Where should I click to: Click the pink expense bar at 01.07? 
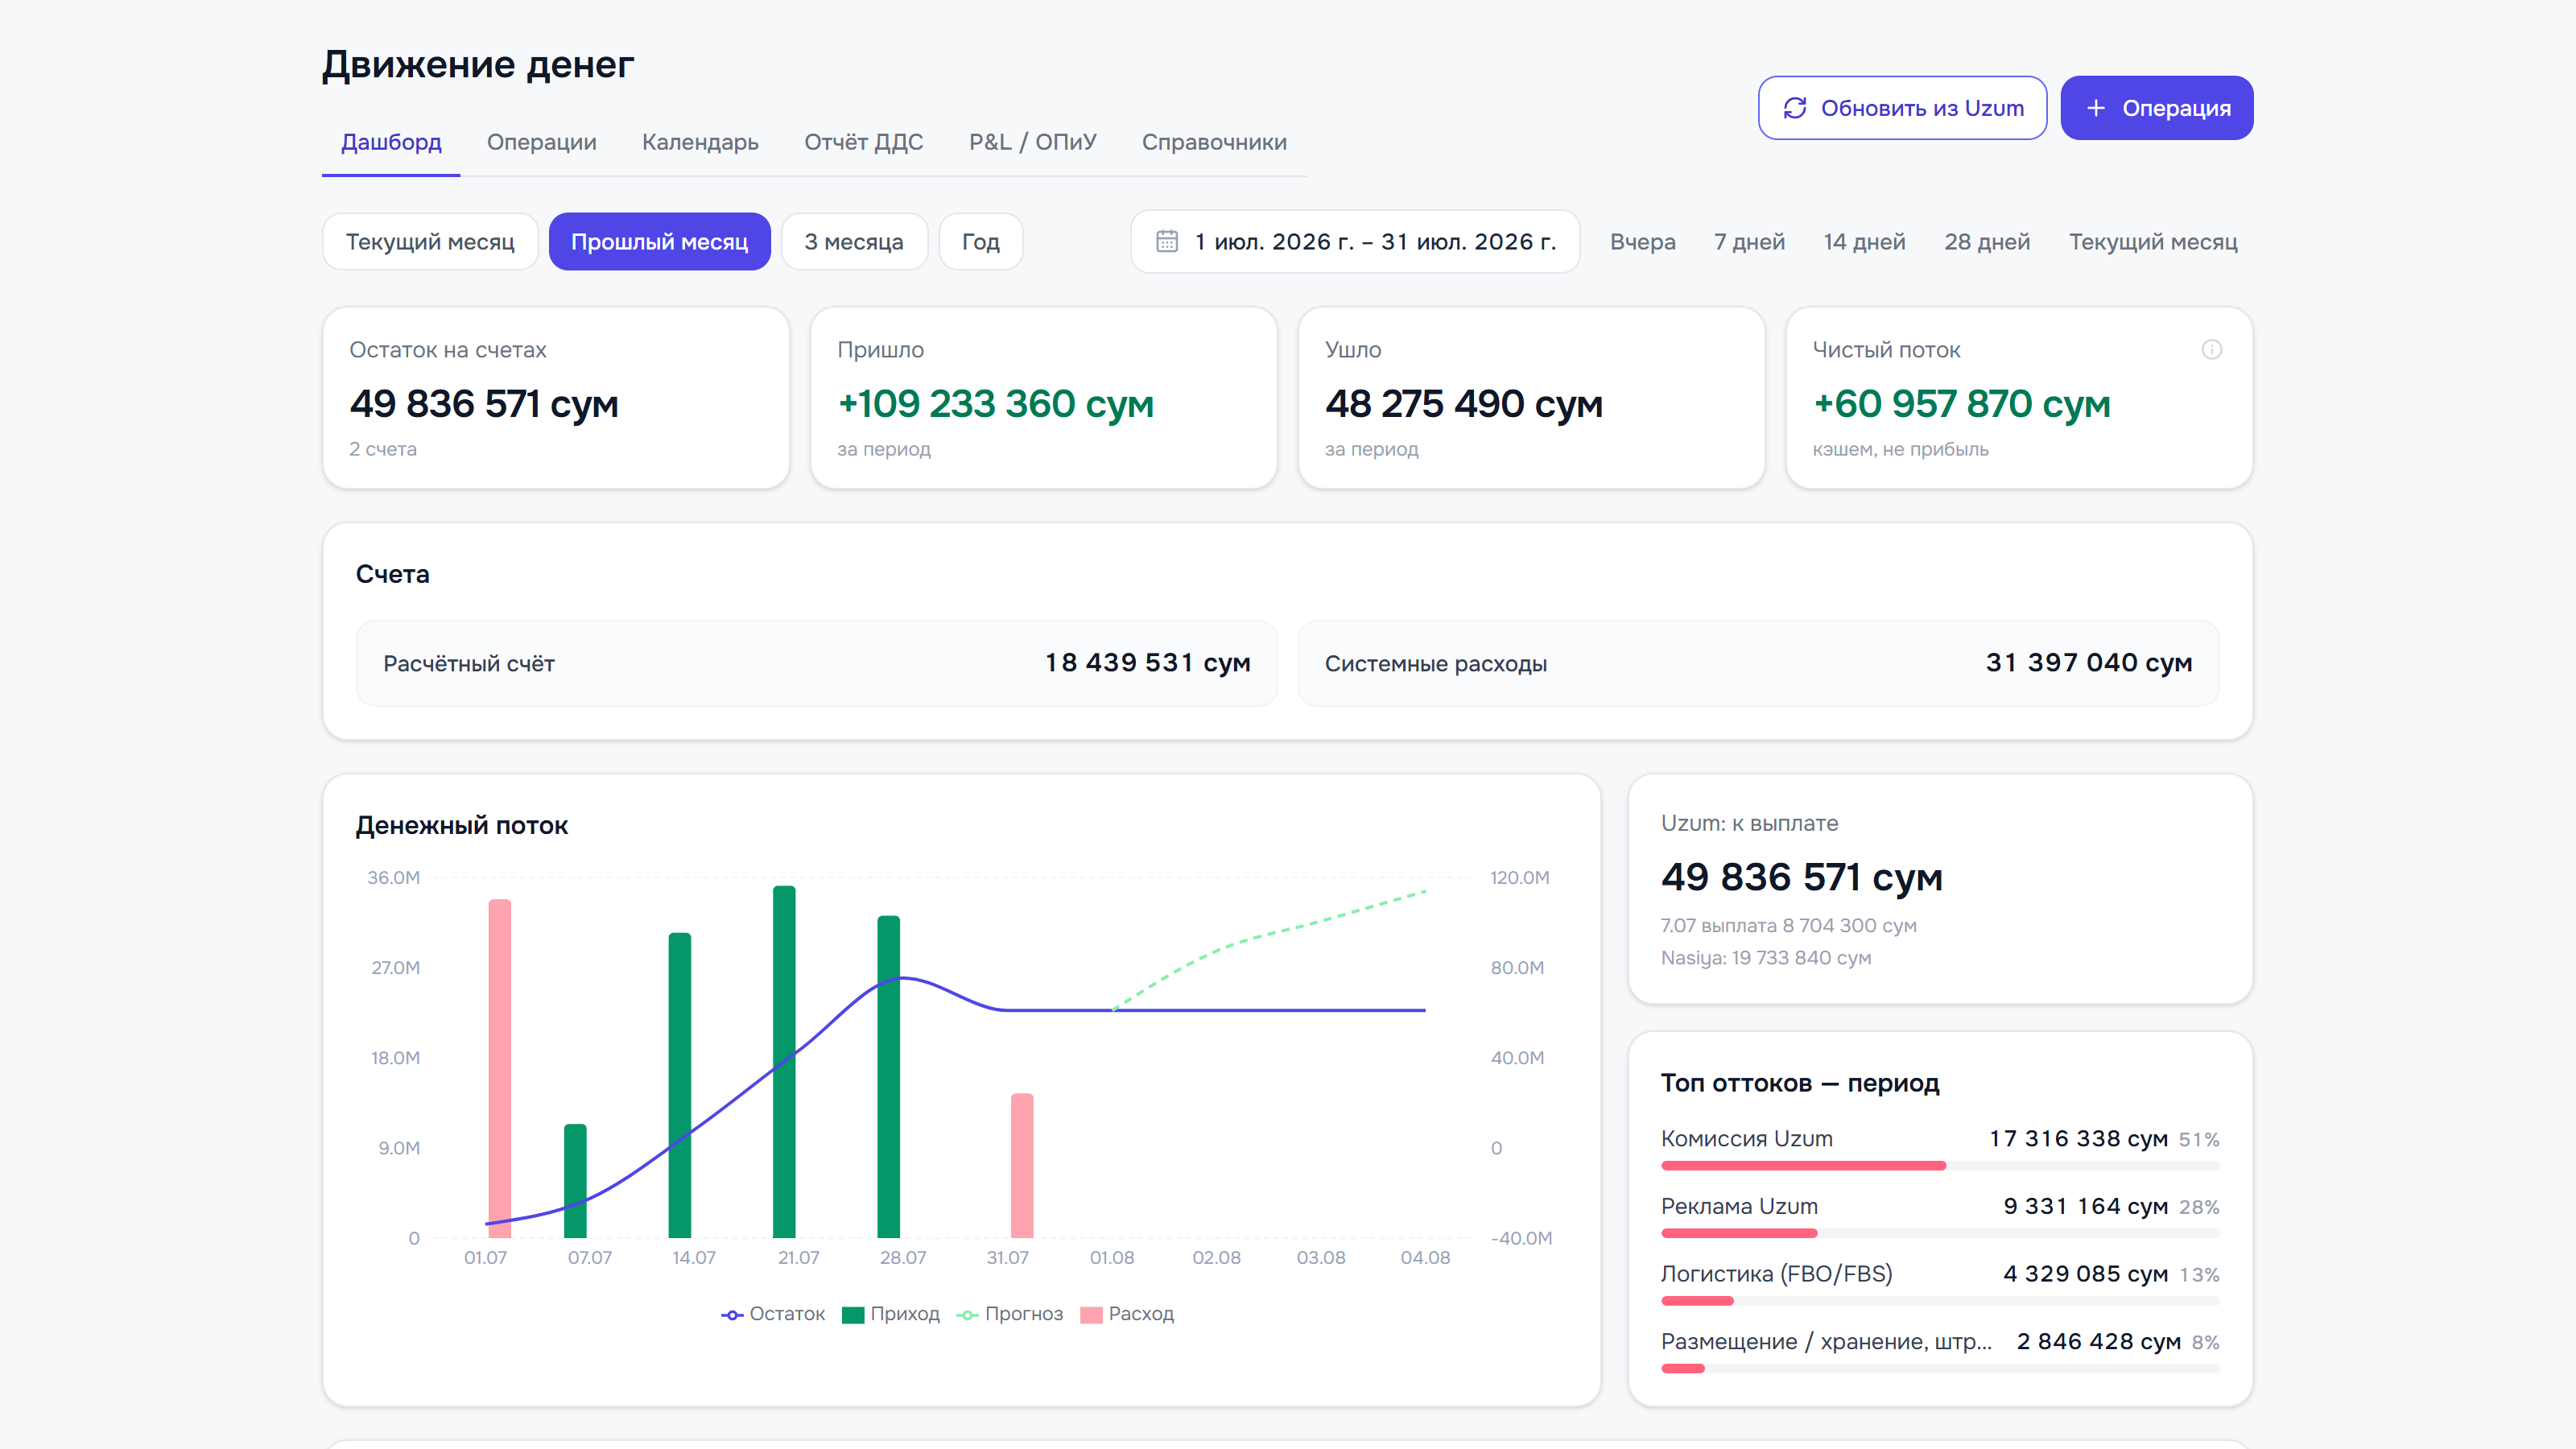[500, 1069]
